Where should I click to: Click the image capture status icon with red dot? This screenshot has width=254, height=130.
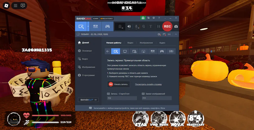(164, 34)
